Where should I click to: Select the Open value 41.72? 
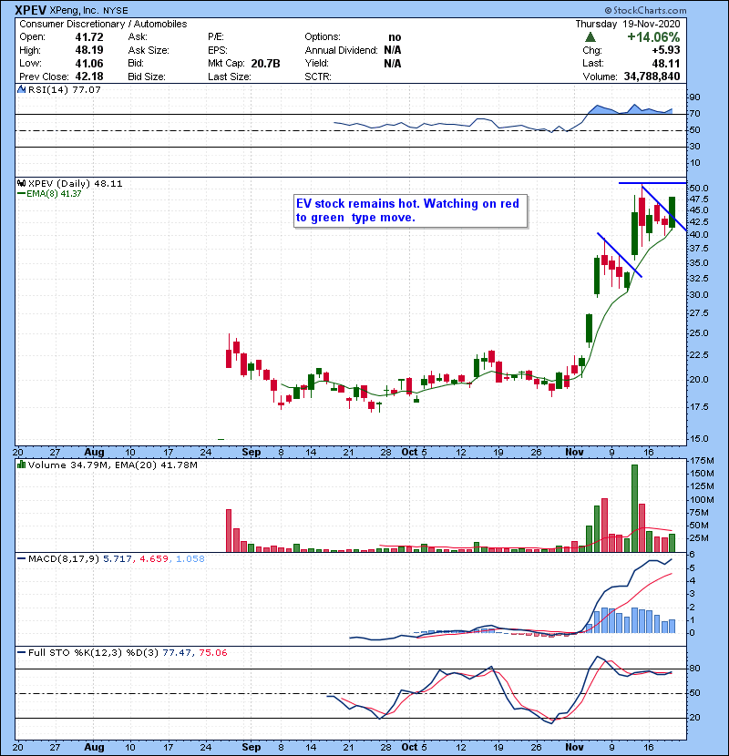coord(89,37)
